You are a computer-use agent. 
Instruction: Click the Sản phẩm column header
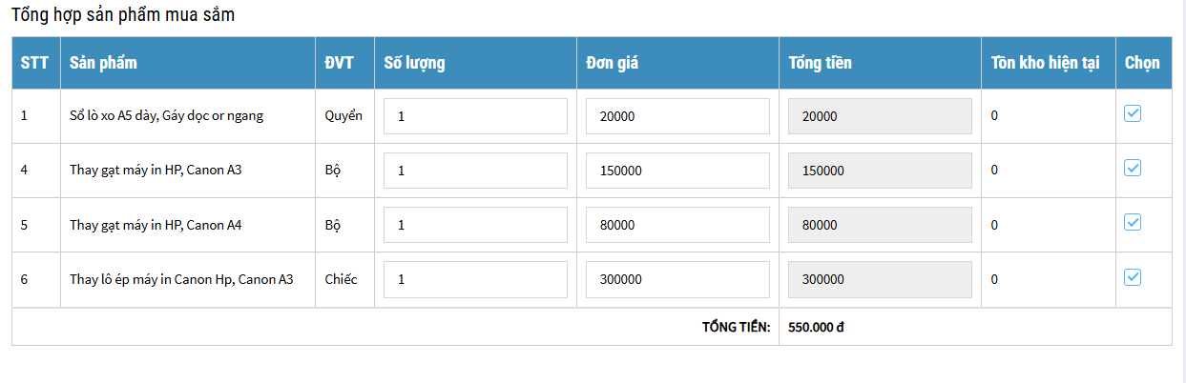pos(103,63)
